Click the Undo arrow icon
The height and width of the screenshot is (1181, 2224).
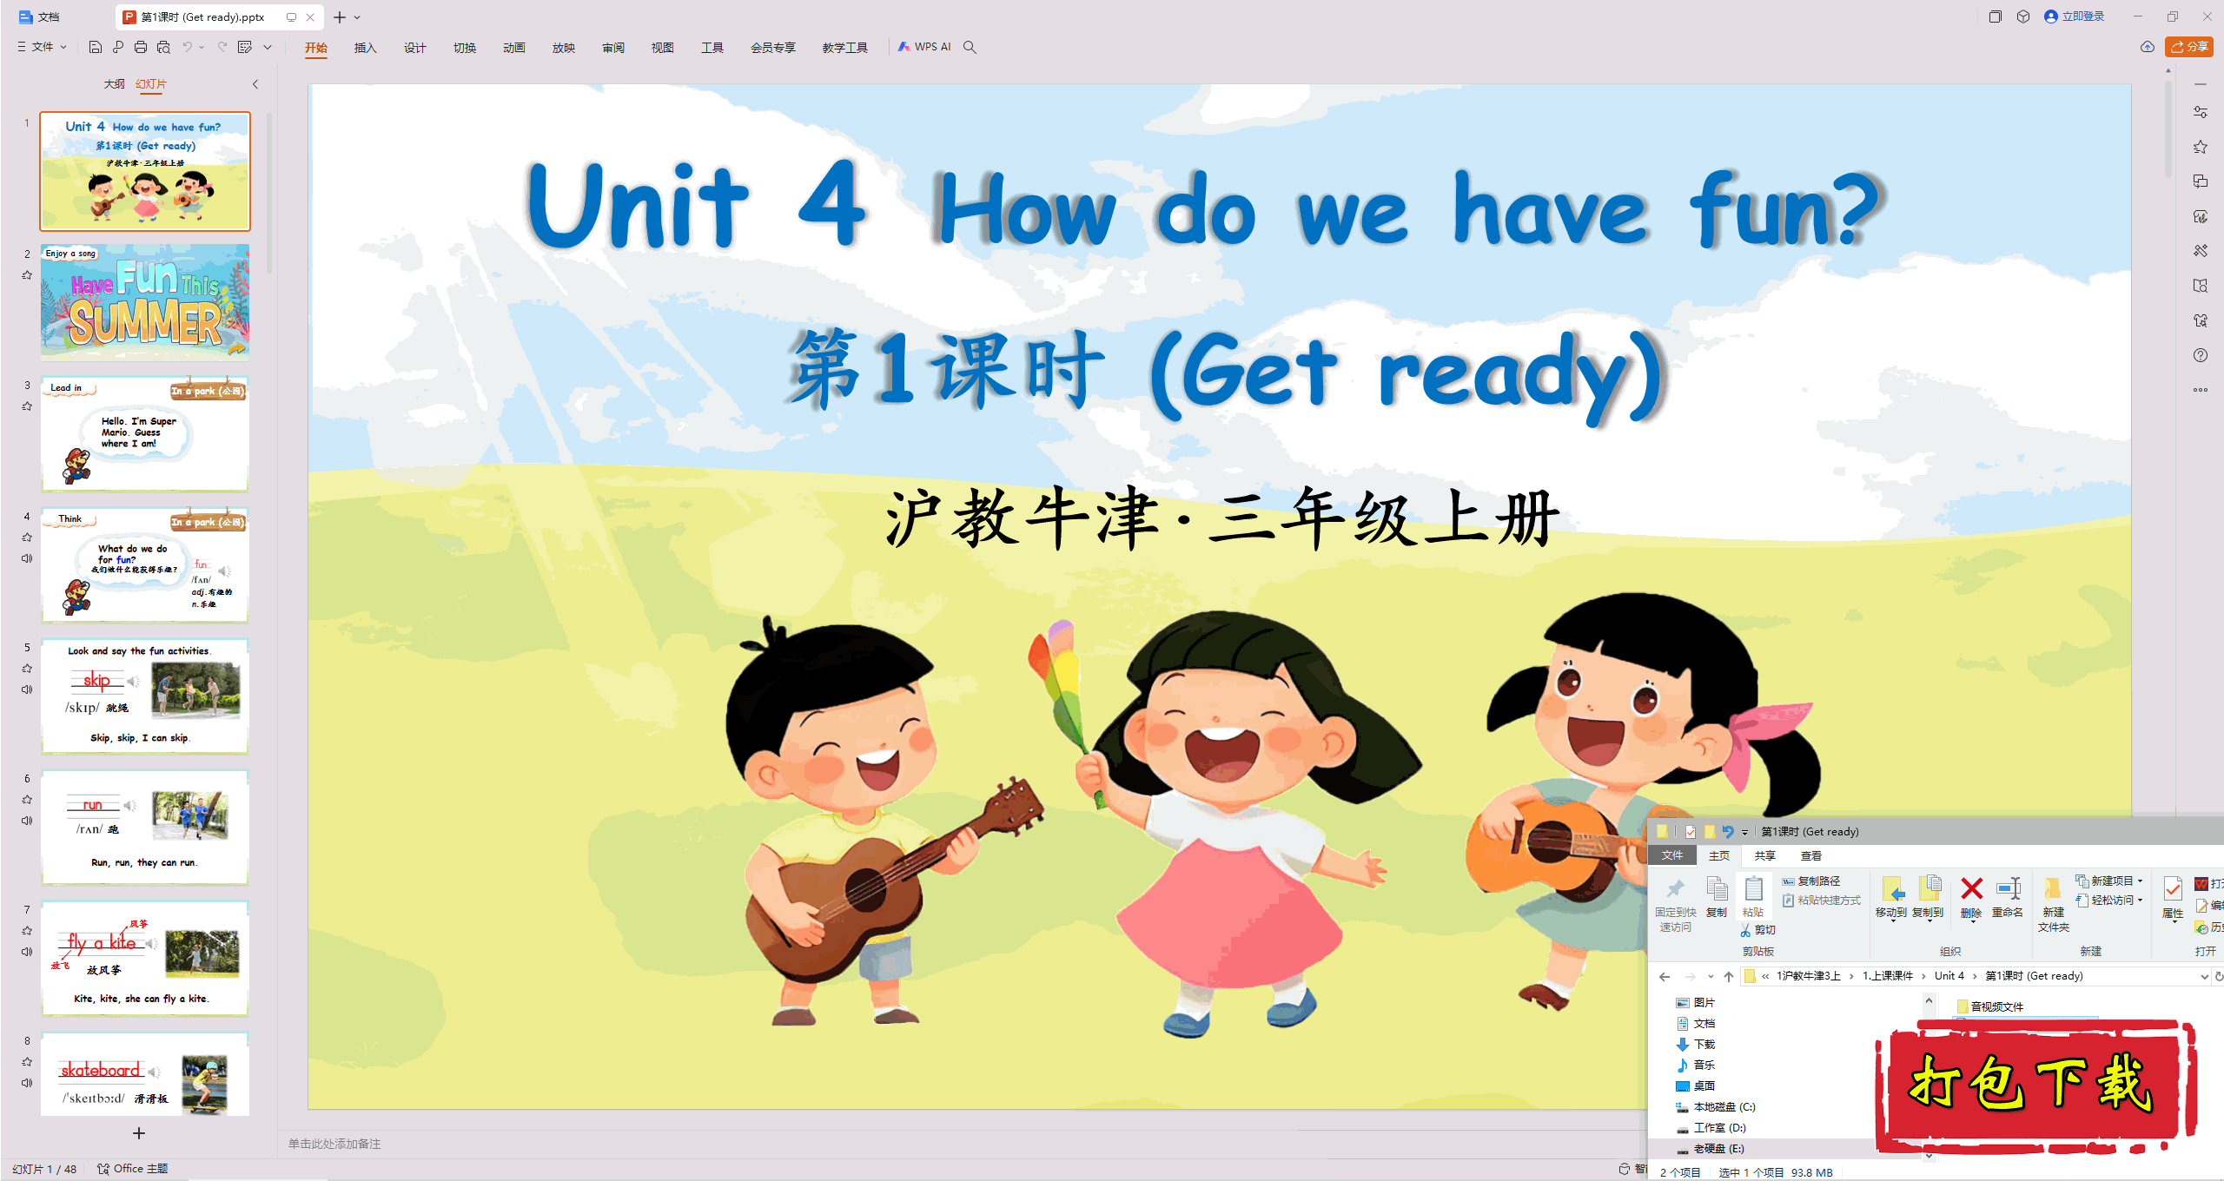pyautogui.click(x=187, y=47)
